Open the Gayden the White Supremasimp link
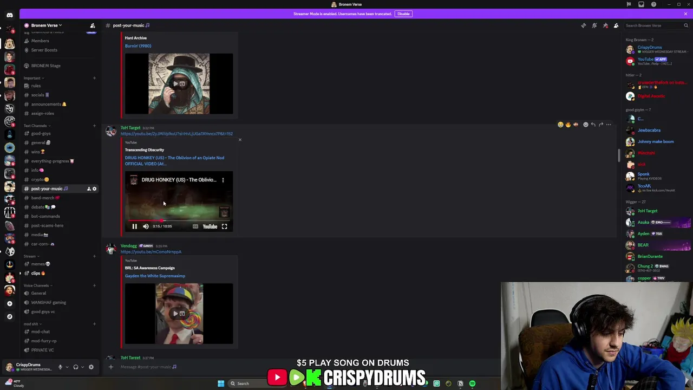Viewport: 693px width, 390px height. [x=155, y=276]
